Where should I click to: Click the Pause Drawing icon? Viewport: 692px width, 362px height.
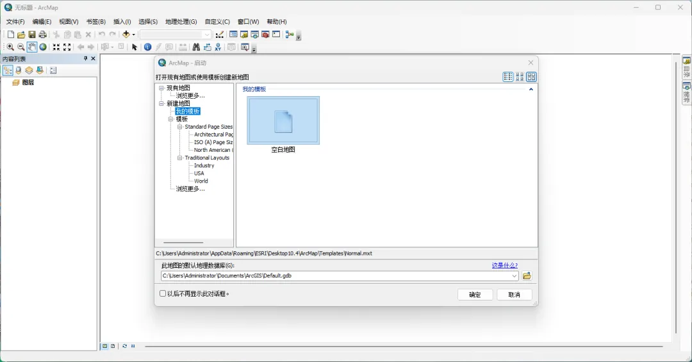coord(133,346)
